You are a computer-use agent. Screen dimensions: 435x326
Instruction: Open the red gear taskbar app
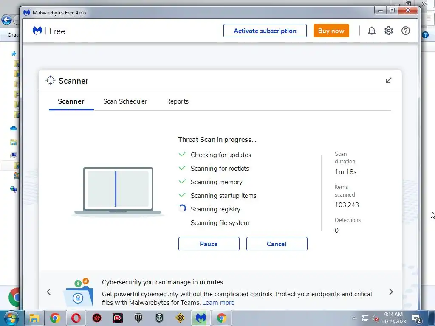[x=97, y=318]
